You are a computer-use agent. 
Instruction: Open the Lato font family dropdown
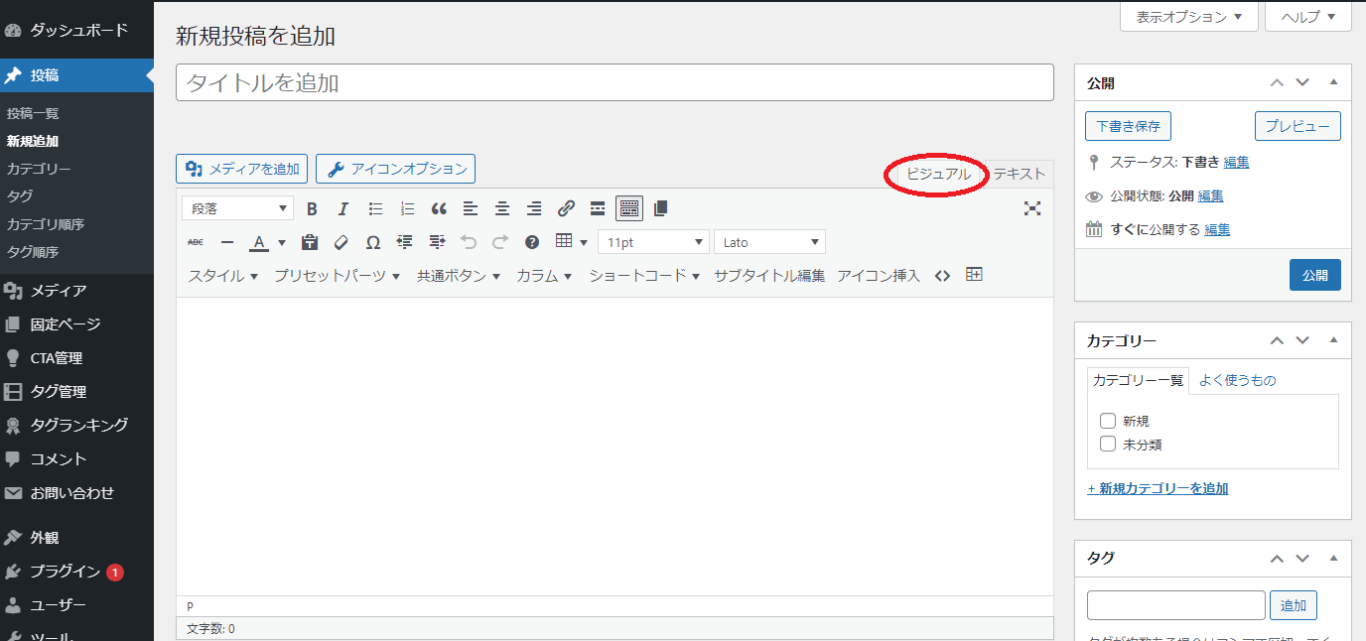769,242
